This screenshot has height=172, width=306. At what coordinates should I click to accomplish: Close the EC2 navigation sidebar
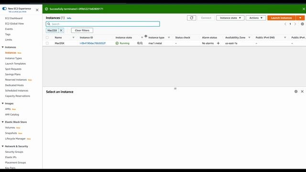point(37,10)
